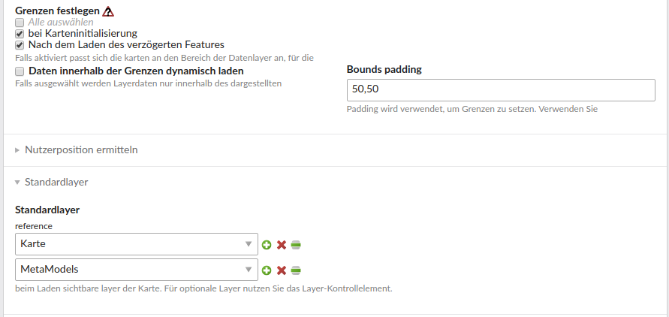Uncheck bei Karteninitialisierung

(20, 34)
